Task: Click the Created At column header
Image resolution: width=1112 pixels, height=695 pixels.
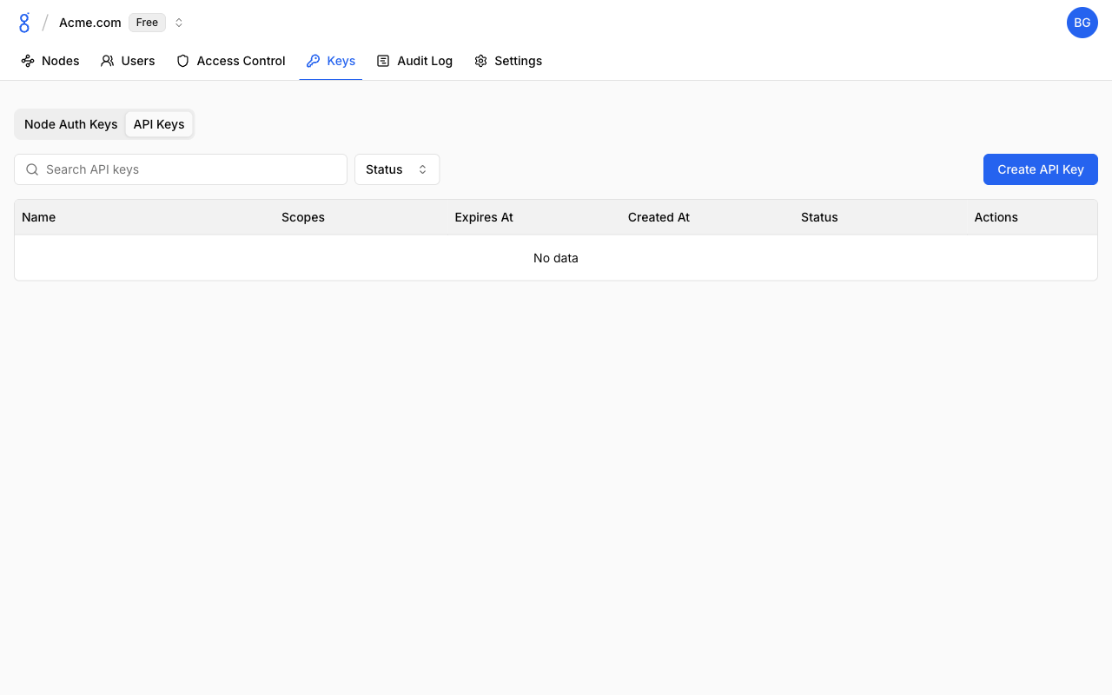Action: tap(659, 217)
